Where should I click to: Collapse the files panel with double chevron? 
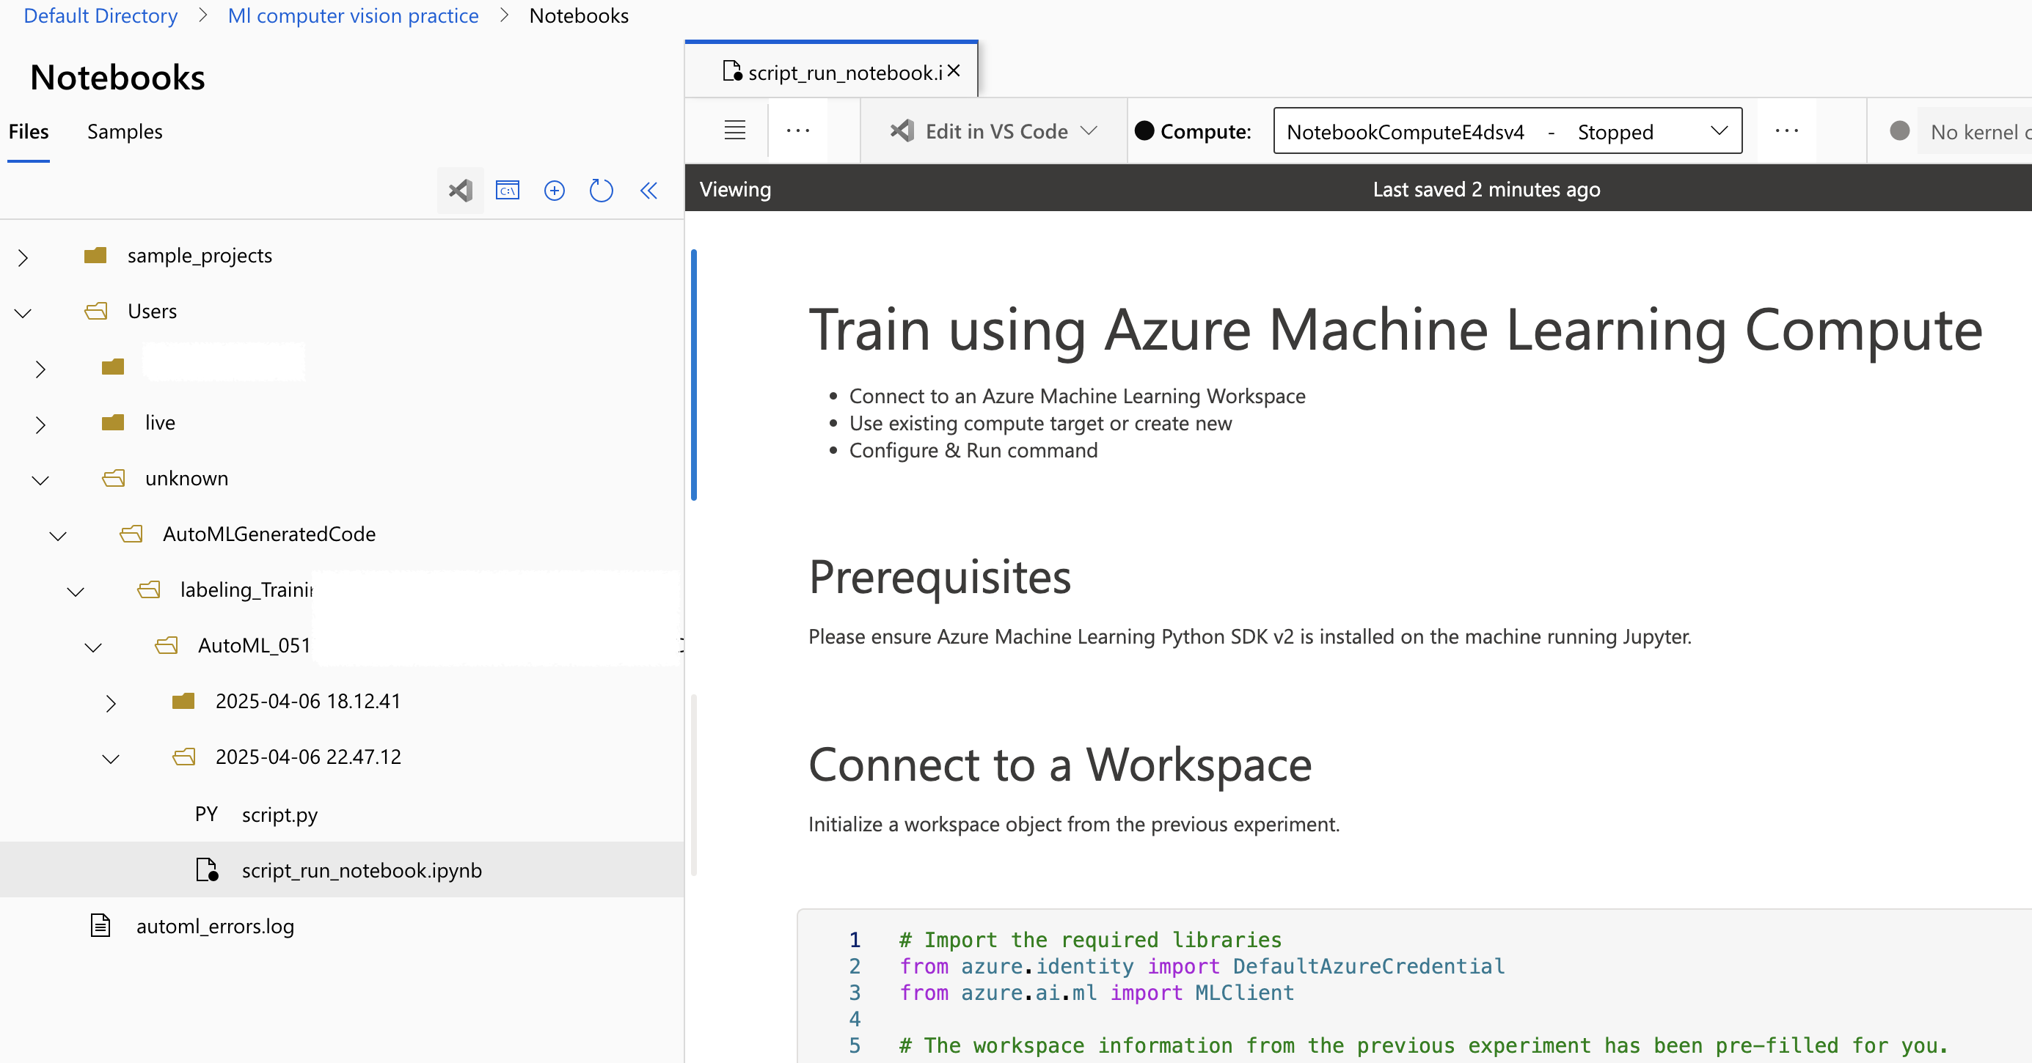point(648,190)
